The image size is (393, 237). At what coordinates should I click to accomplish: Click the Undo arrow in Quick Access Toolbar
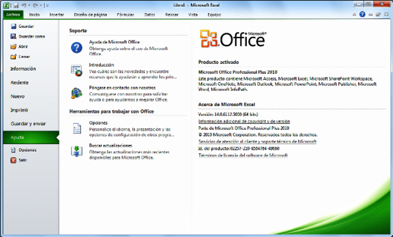24,6
